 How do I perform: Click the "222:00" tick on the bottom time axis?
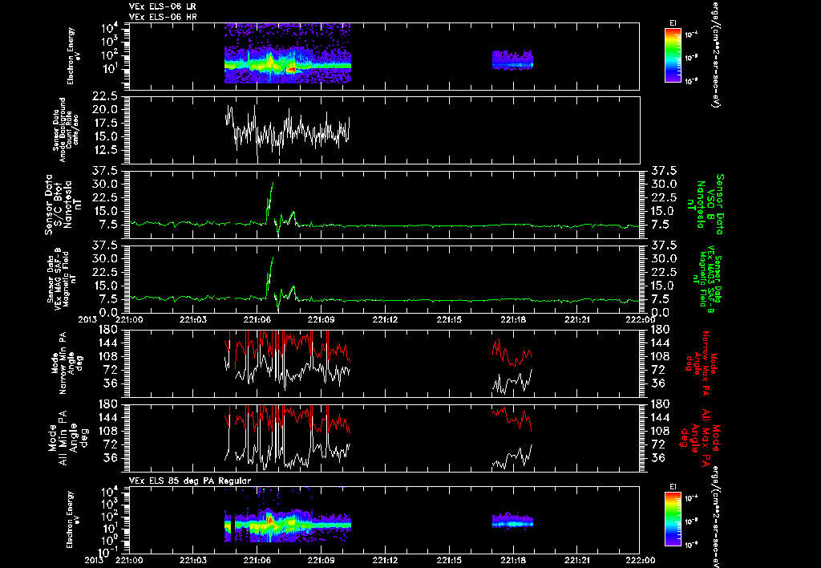[640, 560]
